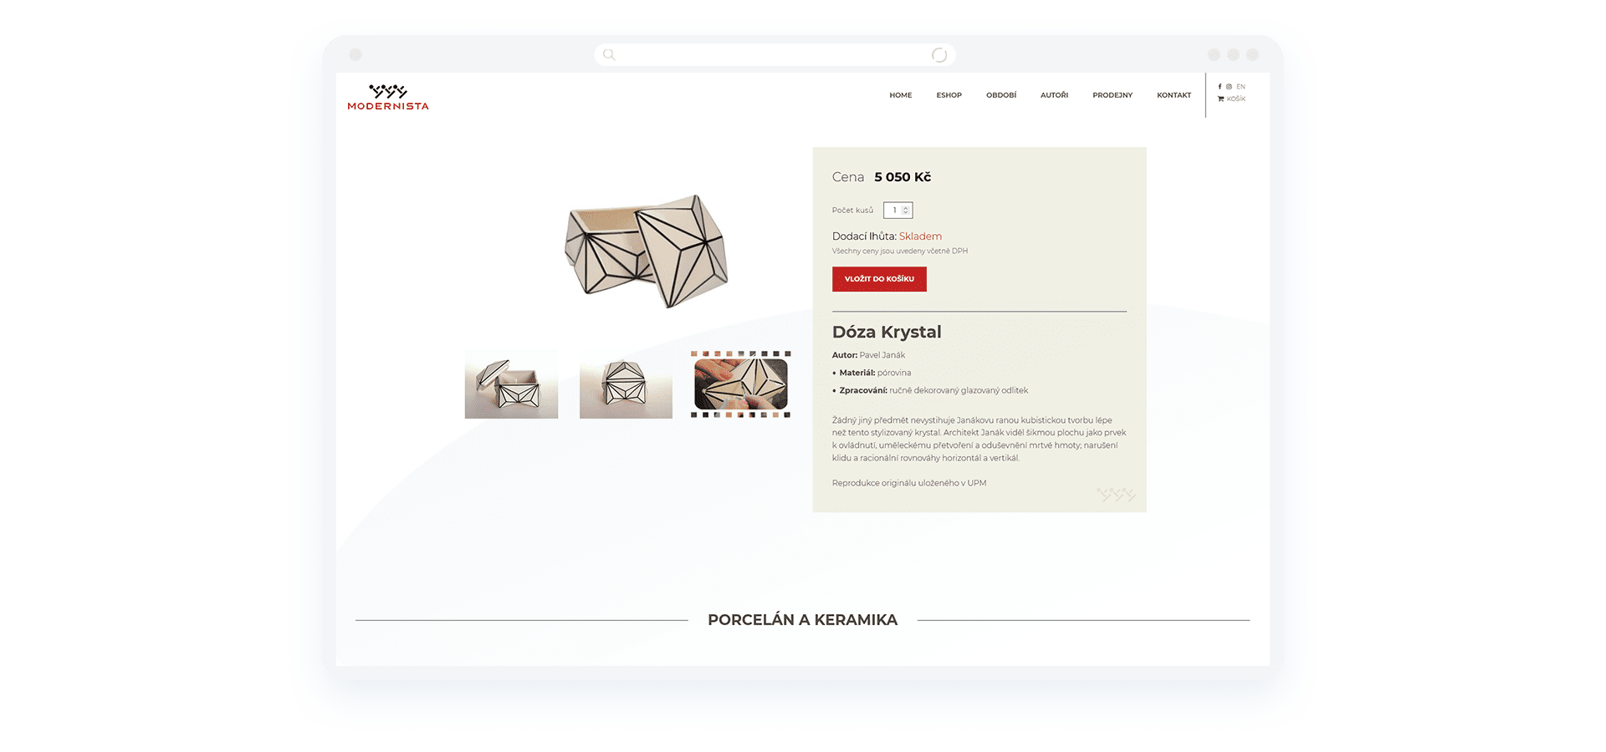This screenshot has width=1606, height=752.
Task: Navigate to AUTOŘI section
Action: click(x=1054, y=95)
